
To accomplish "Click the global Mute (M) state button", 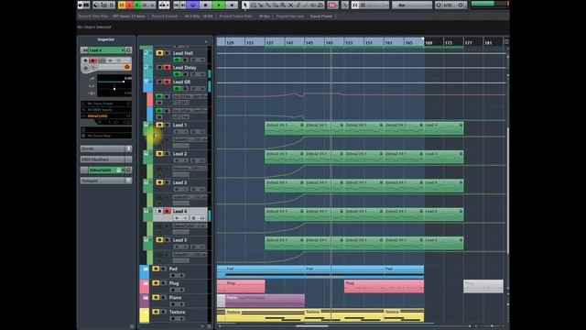I will [x=122, y=5].
